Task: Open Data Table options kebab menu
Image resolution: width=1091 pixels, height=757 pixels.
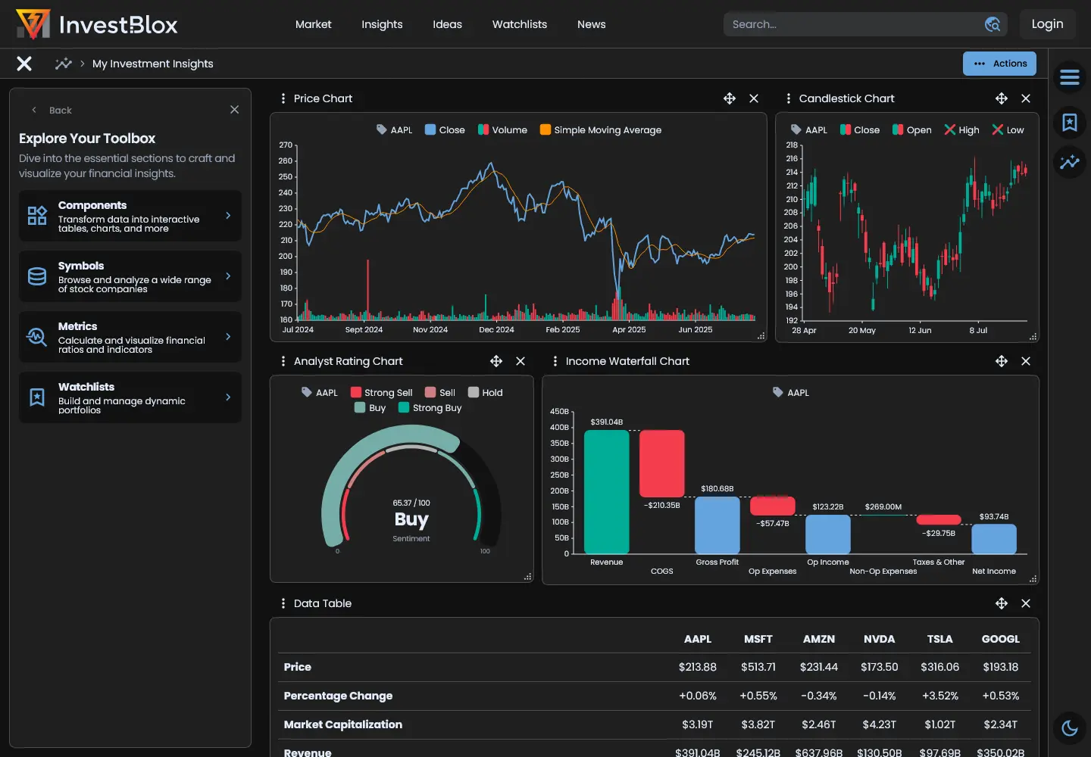Action: (283, 603)
